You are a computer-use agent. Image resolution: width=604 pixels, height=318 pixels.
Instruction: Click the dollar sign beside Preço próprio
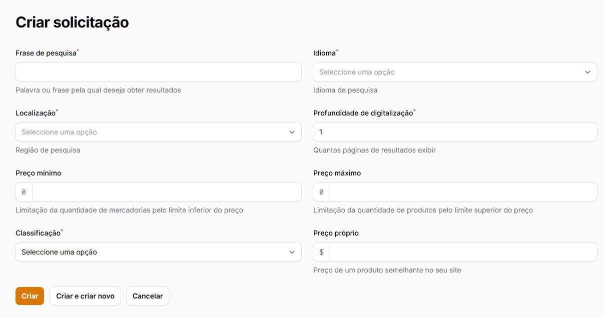point(321,252)
